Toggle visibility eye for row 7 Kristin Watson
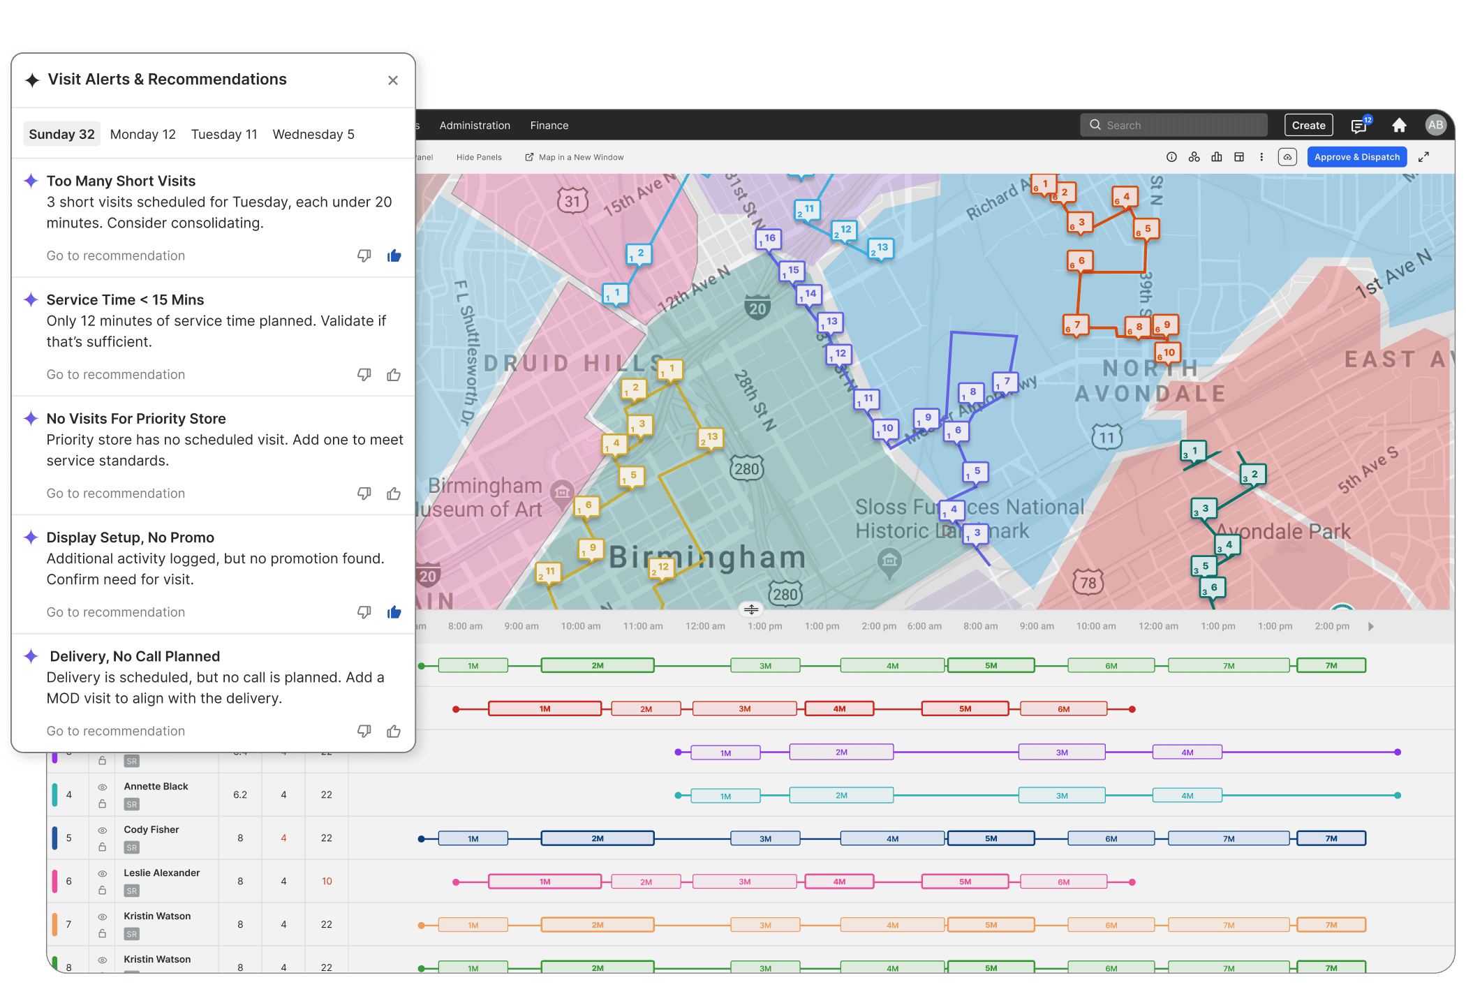Viewport: 1466px width, 1001px height. coord(103,917)
